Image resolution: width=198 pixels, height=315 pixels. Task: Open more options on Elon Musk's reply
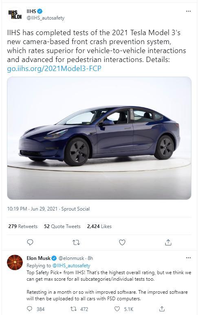click(x=188, y=258)
